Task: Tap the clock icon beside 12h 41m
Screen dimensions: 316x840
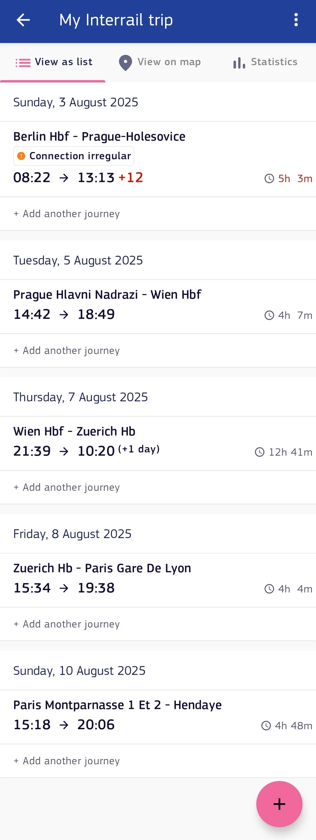Action: [x=260, y=452]
